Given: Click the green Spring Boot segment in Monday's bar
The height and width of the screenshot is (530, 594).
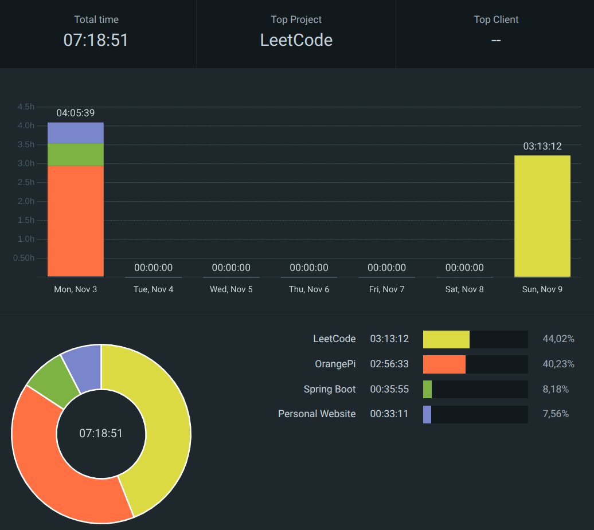Looking at the screenshot, I should tap(75, 155).
